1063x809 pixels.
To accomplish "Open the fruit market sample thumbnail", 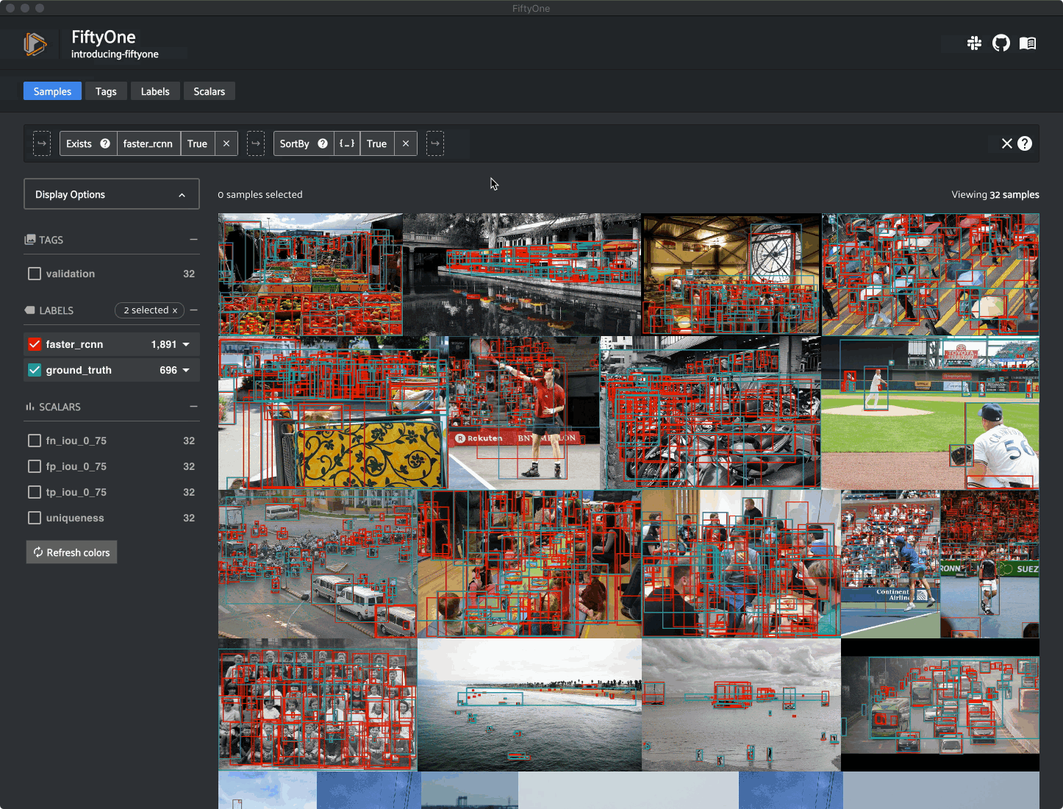I will pos(310,274).
